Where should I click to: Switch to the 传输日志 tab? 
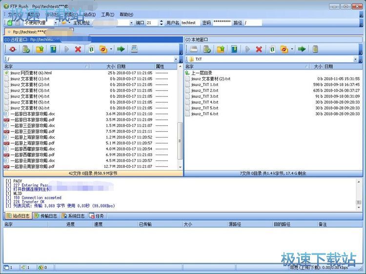[x=46, y=216]
